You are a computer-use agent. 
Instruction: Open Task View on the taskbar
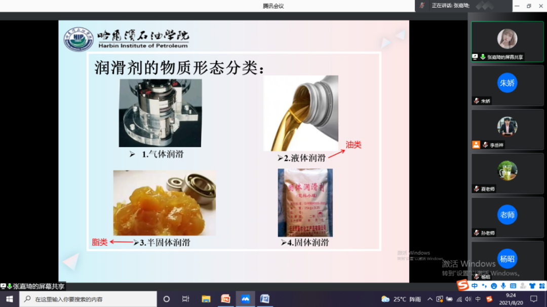pos(185,299)
